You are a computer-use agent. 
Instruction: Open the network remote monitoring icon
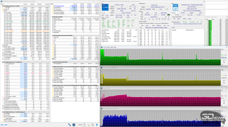[x=70, y=125]
